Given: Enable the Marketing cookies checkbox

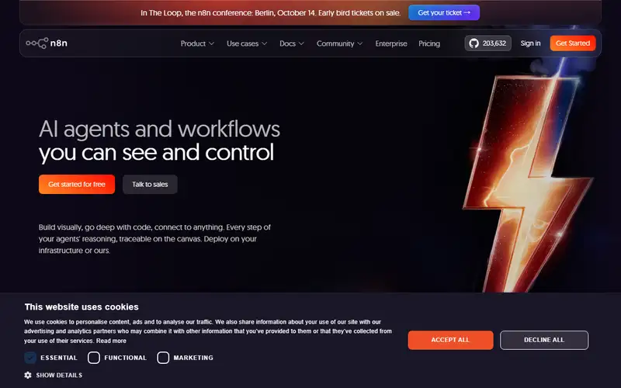Looking at the screenshot, I should point(163,358).
